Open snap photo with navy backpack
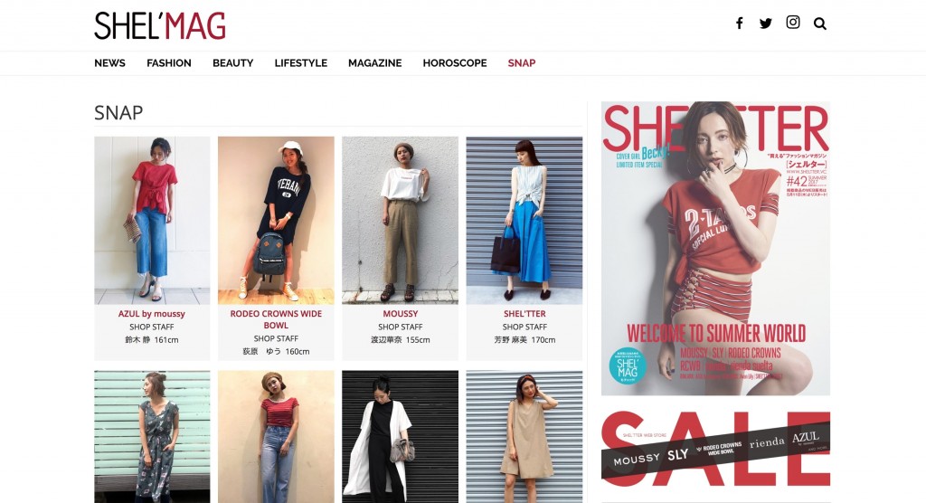The width and height of the screenshot is (926, 503). coord(276,221)
